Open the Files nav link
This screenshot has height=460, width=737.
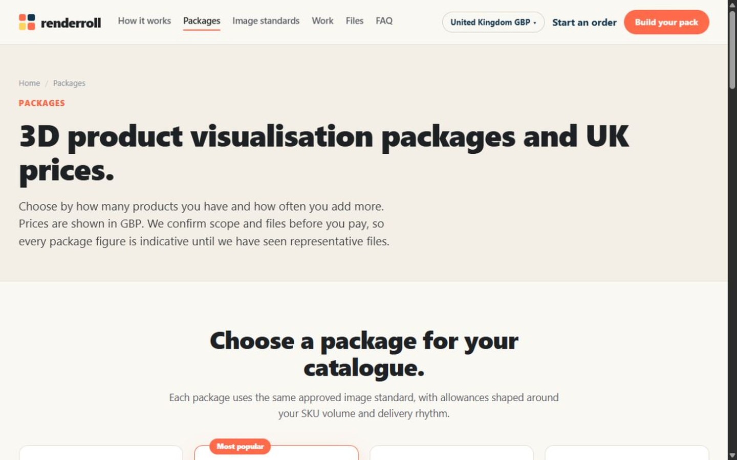point(354,21)
